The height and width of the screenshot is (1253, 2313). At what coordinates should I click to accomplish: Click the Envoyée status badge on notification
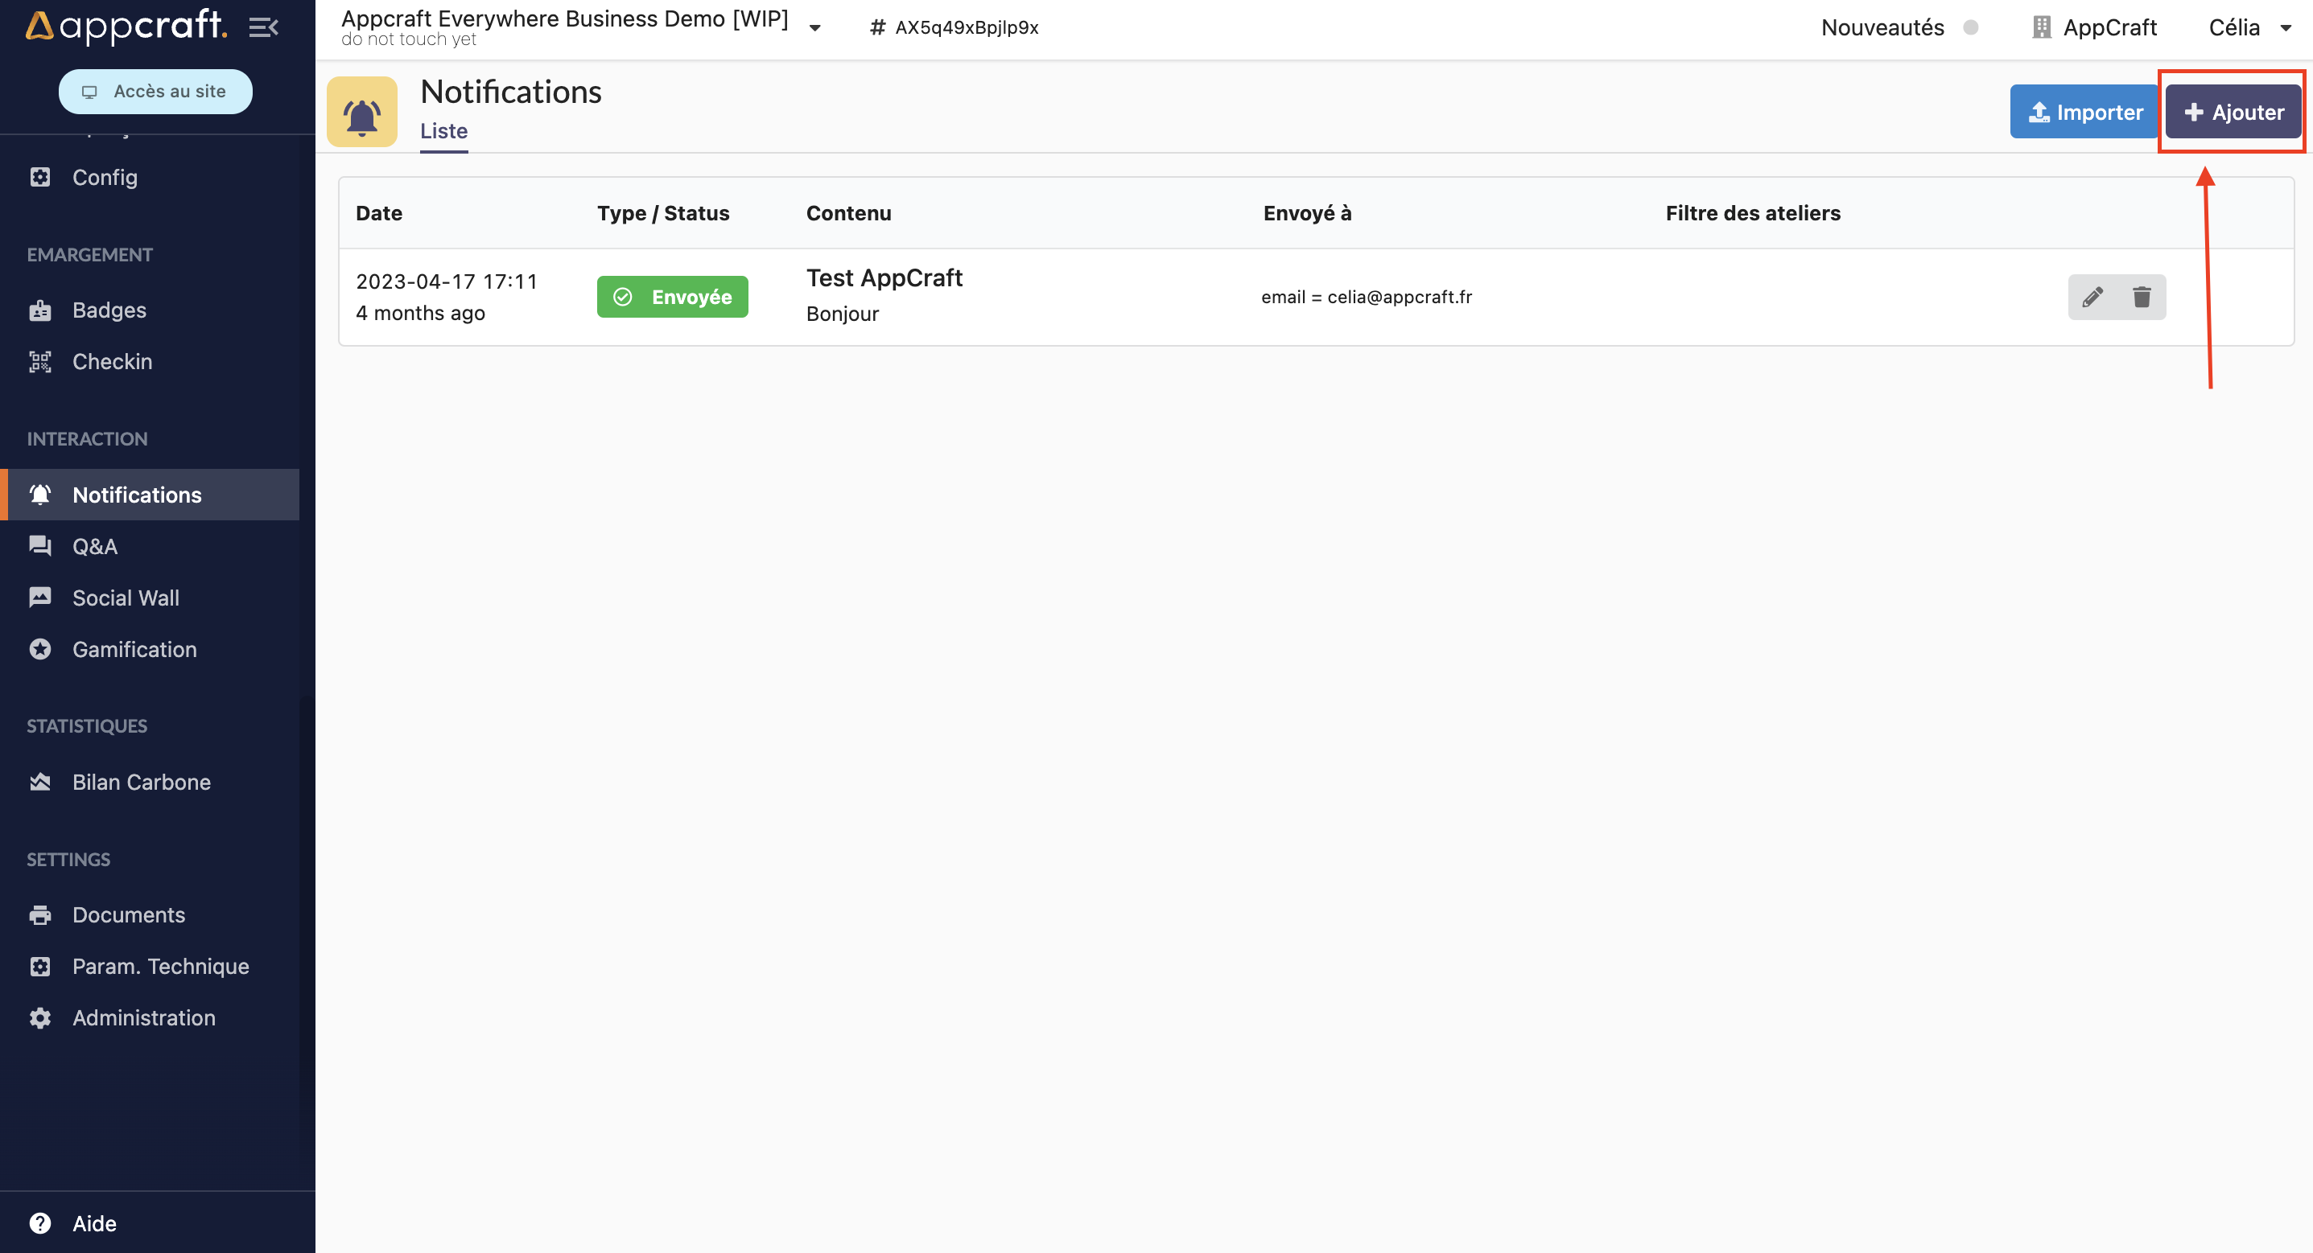(673, 296)
